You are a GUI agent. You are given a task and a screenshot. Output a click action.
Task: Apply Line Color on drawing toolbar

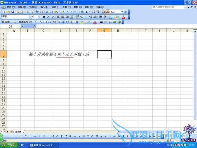pos(88,22)
